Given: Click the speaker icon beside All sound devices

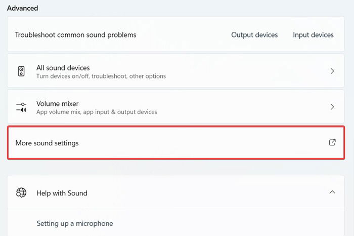Looking at the screenshot, I should (x=21, y=71).
